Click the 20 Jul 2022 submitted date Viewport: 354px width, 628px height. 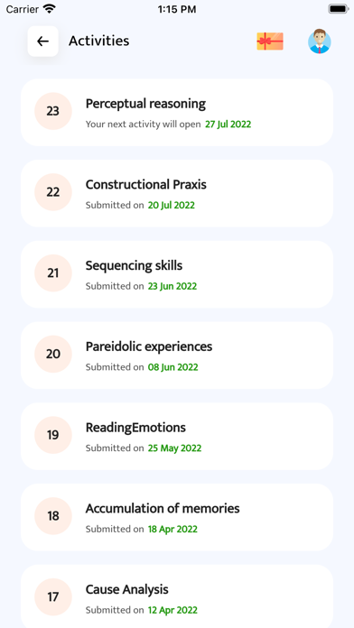click(x=172, y=205)
